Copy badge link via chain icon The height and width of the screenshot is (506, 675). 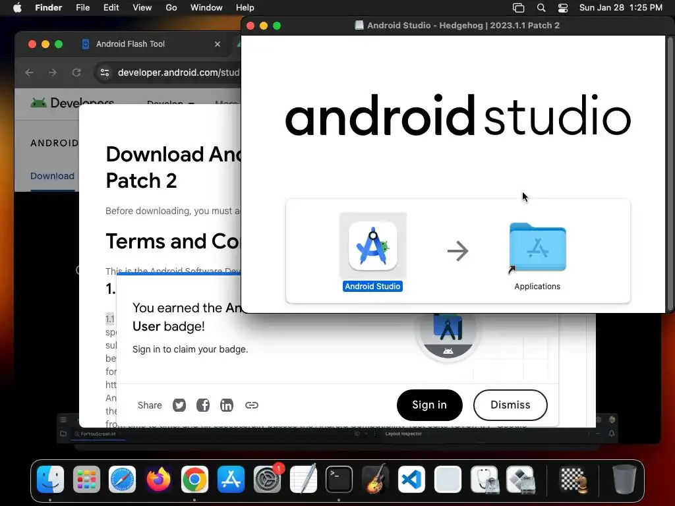(x=251, y=405)
